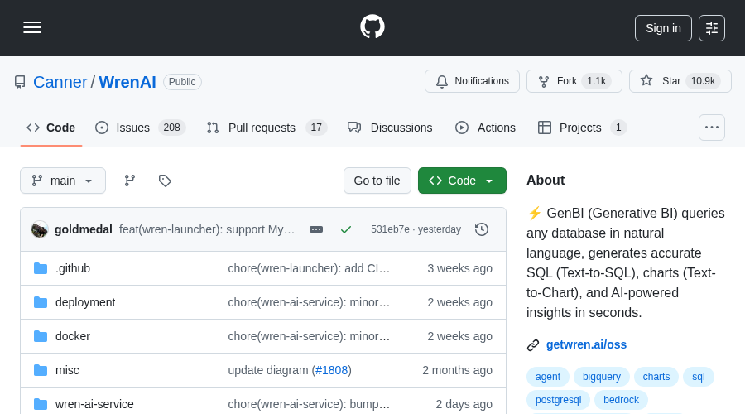Screen dimensions: 745x414
Task: Open the Pull requests tab
Action: (267, 128)
